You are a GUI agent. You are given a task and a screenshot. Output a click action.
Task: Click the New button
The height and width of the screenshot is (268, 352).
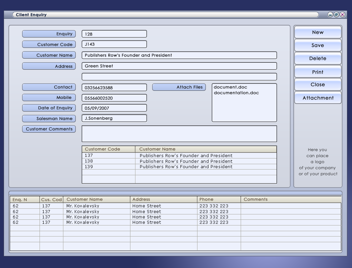tap(317, 32)
